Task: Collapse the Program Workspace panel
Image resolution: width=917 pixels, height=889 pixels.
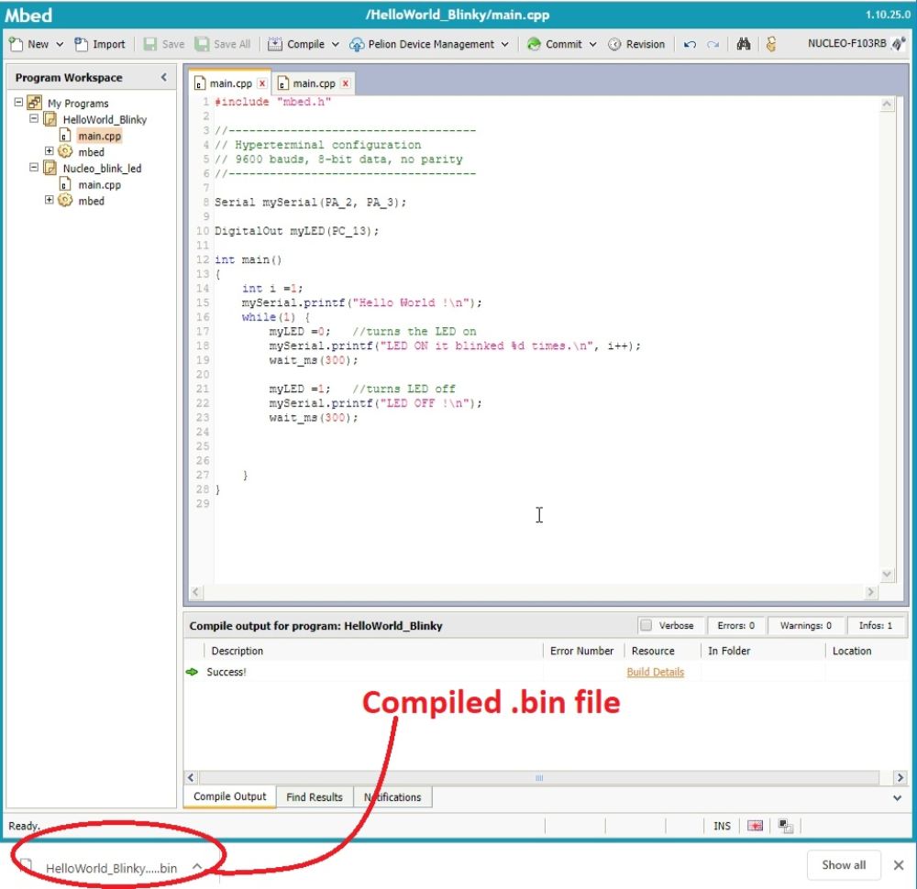Action: click(x=164, y=77)
